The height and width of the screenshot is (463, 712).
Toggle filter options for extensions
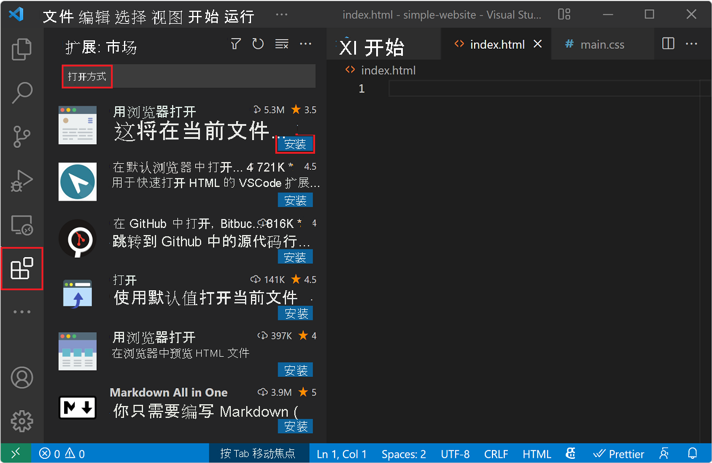(x=236, y=43)
